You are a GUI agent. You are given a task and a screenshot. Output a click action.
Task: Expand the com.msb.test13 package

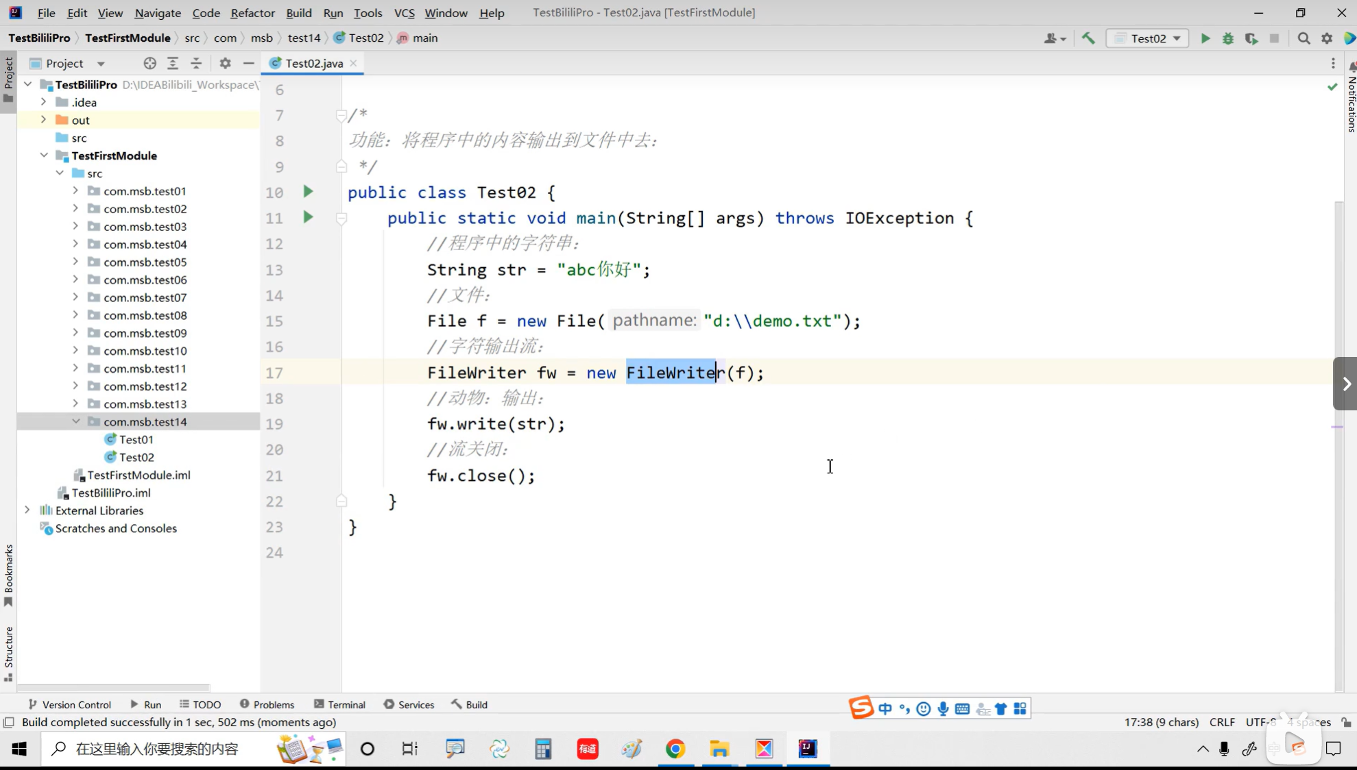point(75,403)
